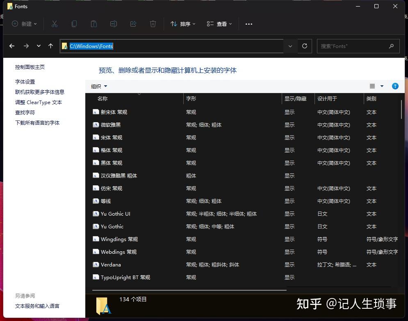Screen dimensions: 408x321
Task: Click the Wingdings 常规 font icon
Action: click(x=96, y=239)
